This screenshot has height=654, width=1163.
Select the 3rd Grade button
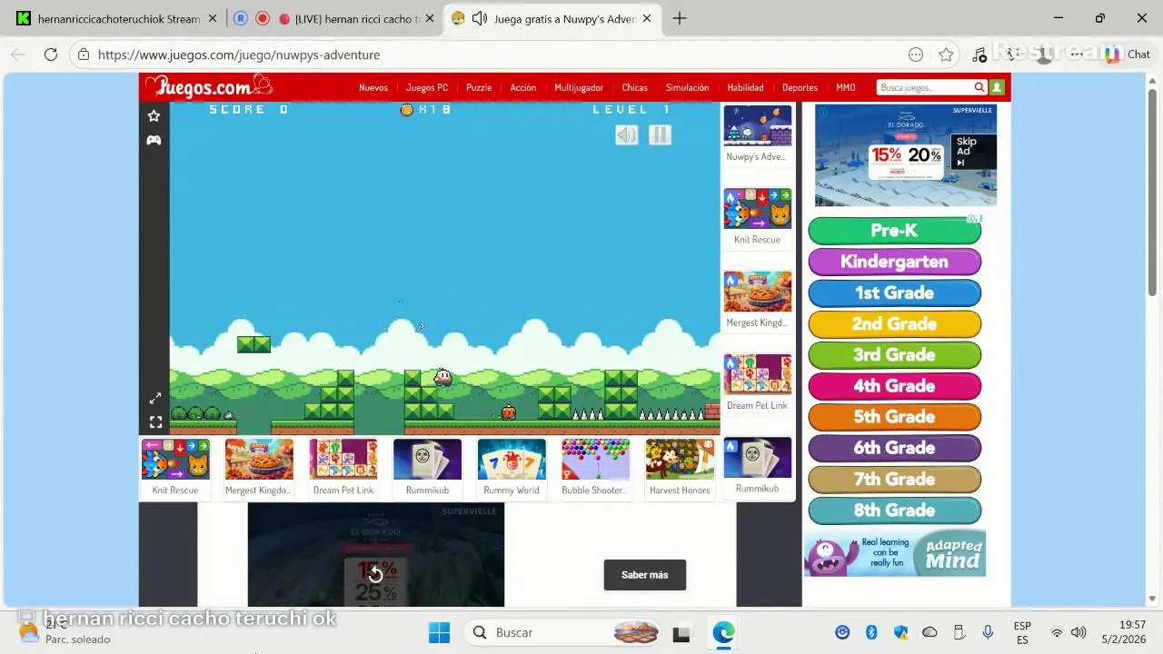click(895, 355)
